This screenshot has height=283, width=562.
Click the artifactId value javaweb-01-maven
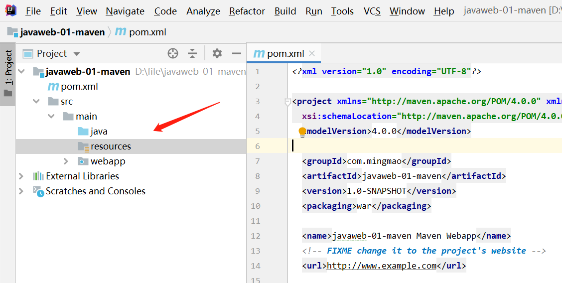coord(402,176)
